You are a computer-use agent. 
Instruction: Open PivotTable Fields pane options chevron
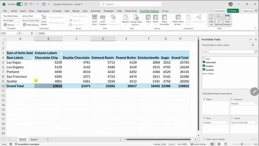(251, 39)
